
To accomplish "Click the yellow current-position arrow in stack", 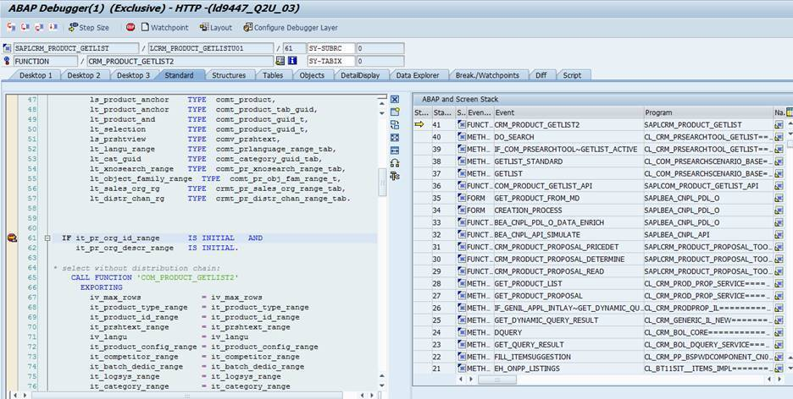I will [419, 124].
